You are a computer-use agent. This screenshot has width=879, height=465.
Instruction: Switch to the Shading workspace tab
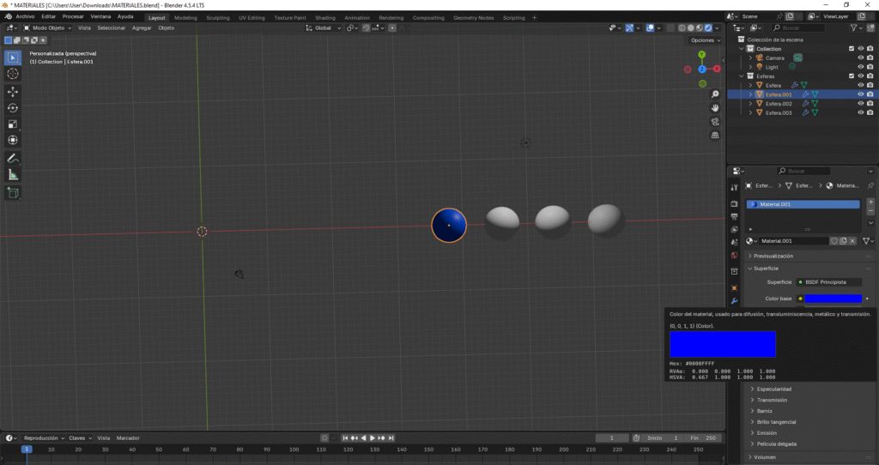point(324,17)
